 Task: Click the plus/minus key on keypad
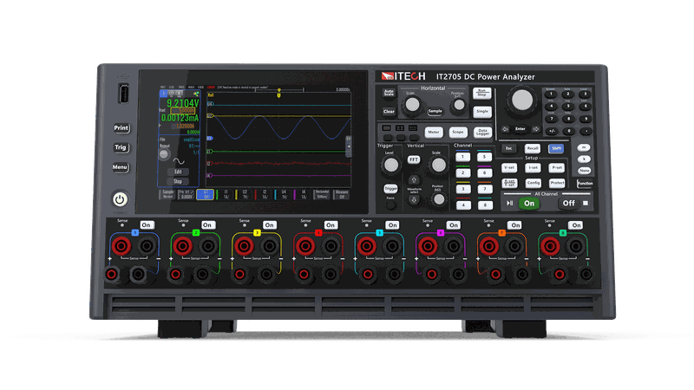tap(552, 131)
